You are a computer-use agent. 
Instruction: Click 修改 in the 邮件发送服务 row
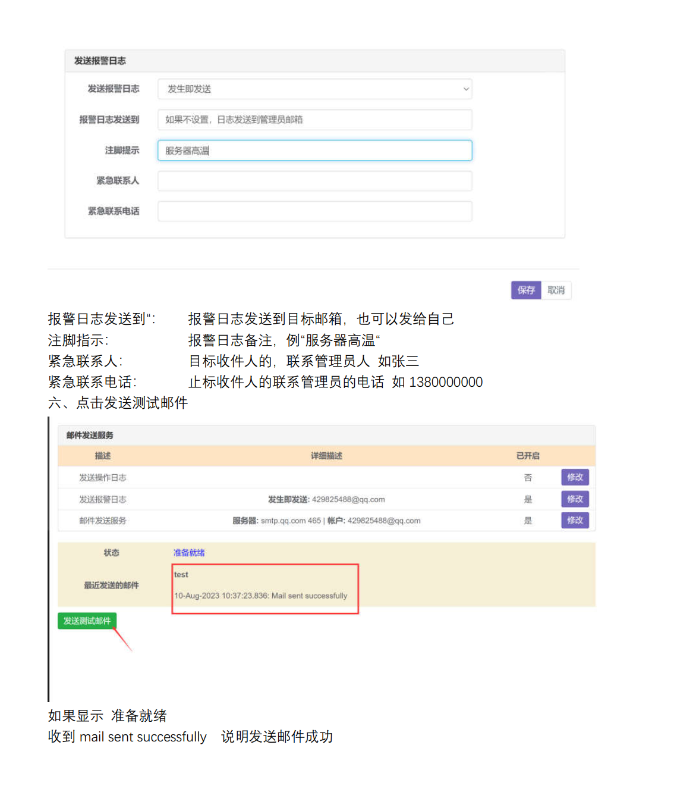pos(575,520)
